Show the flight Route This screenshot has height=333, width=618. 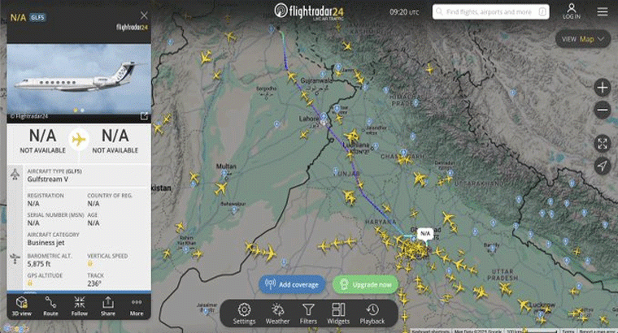click(50, 306)
